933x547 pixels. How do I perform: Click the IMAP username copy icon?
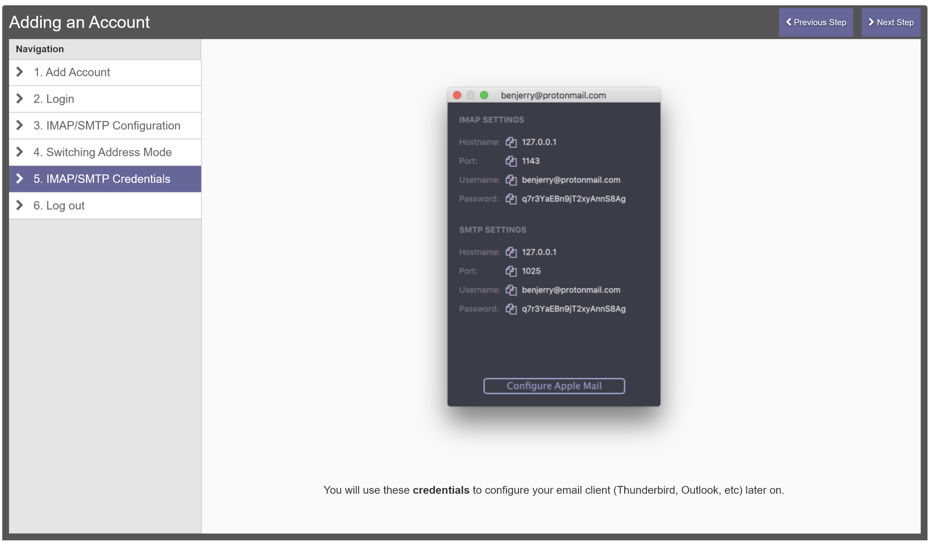point(510,180)
